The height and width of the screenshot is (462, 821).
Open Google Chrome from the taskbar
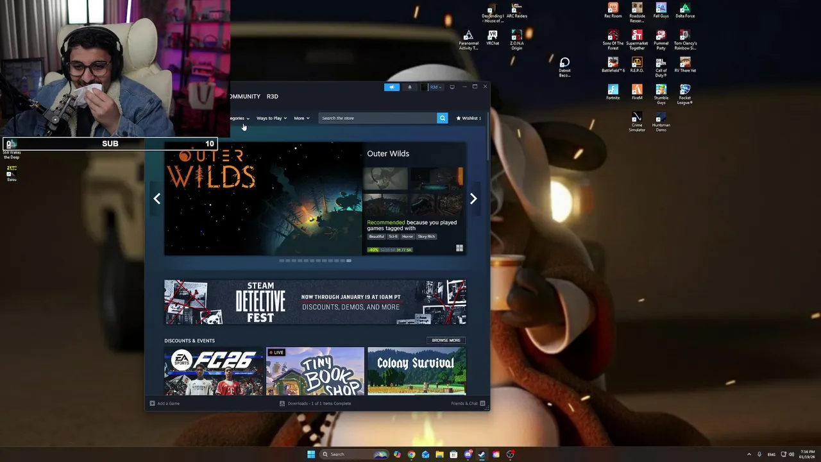pyautogui.click(x=411, y=454)
